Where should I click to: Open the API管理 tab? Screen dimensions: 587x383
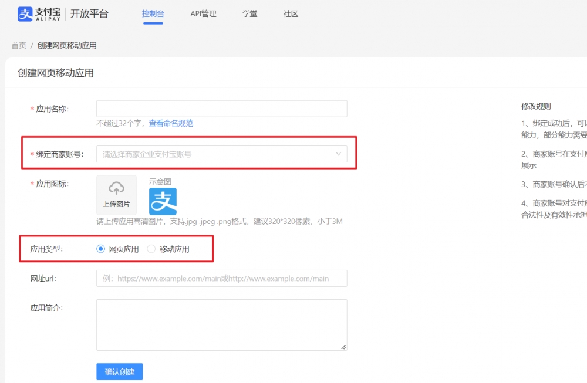203,14
